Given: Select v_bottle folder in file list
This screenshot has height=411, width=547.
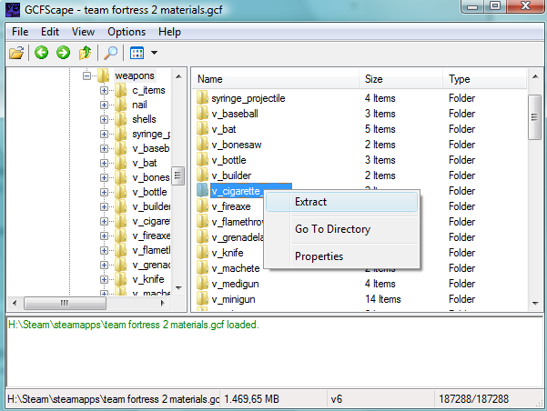Looking at the screenshot, I should point(228,160).
